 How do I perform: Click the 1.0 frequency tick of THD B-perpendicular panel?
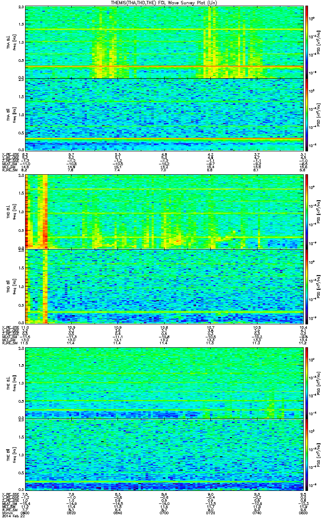[x=22, y=212]
